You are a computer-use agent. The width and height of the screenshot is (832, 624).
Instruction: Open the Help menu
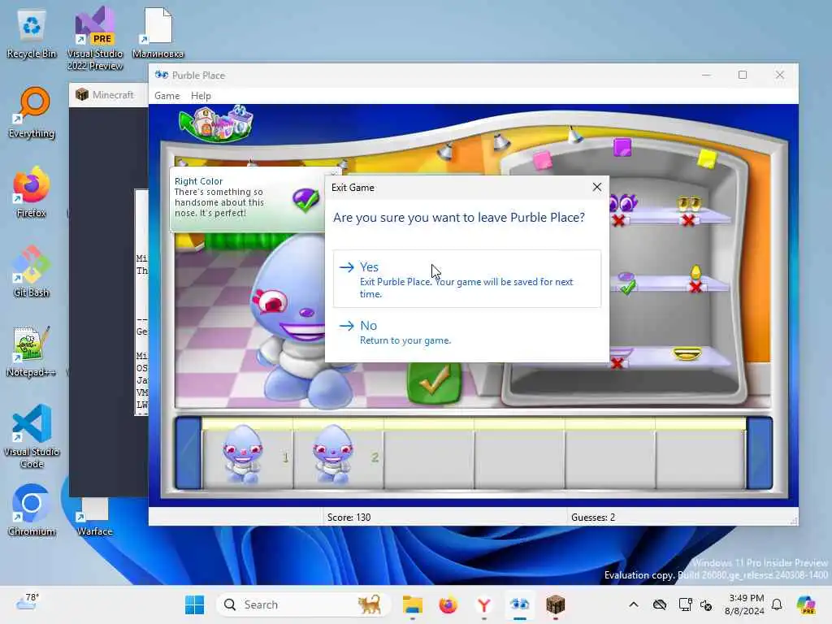(x=201, y=96)
